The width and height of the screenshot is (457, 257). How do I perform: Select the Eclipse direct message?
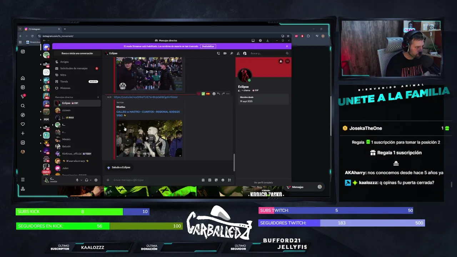[x=77, y=103]
